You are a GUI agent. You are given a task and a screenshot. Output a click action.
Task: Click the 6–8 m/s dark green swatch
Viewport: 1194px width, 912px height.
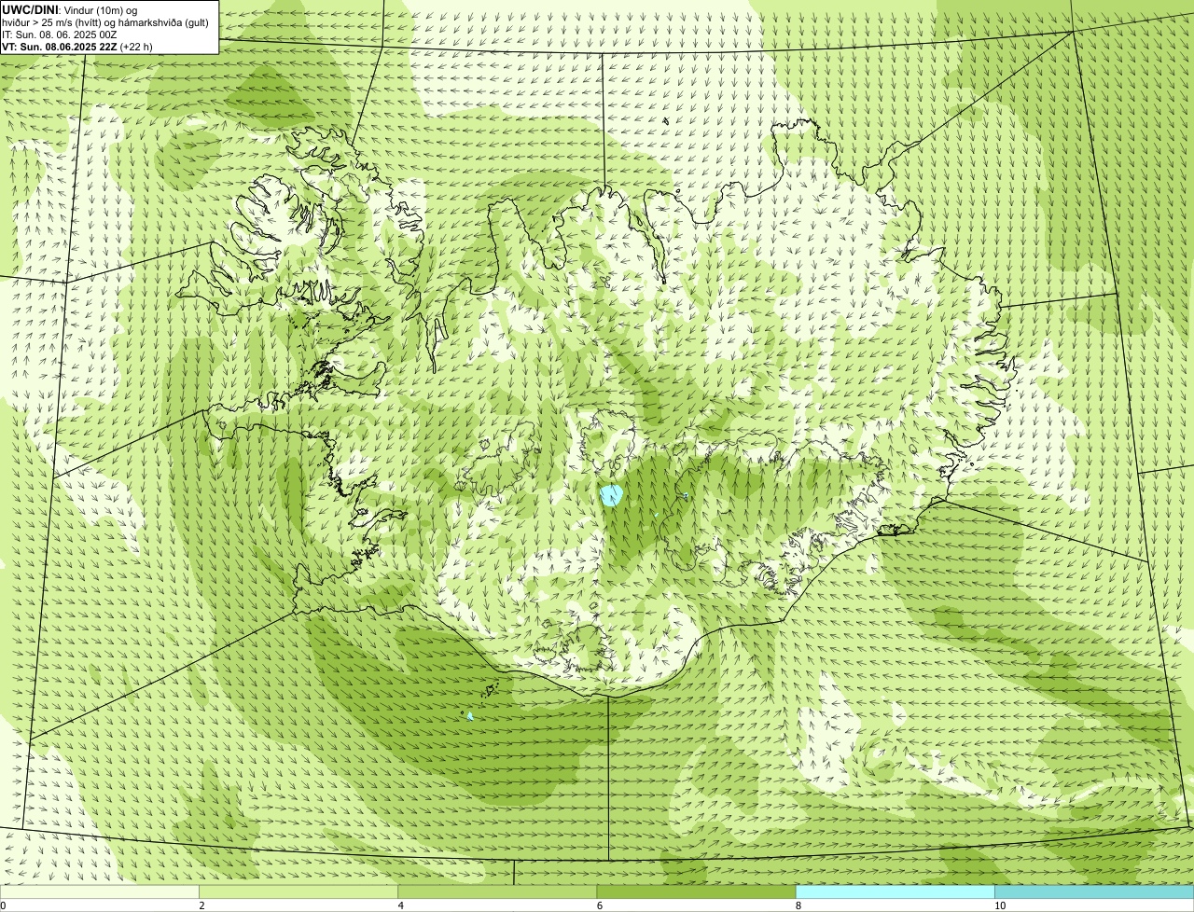click(696, 891)
